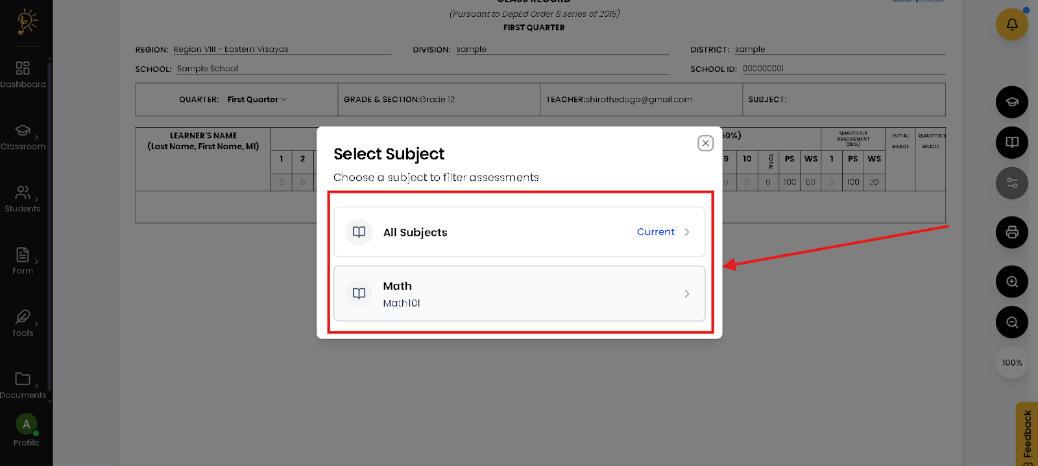This screenshot has height=466, width=1038.
Task: Click the printer icon button
Action: [x=1011, y=232]
